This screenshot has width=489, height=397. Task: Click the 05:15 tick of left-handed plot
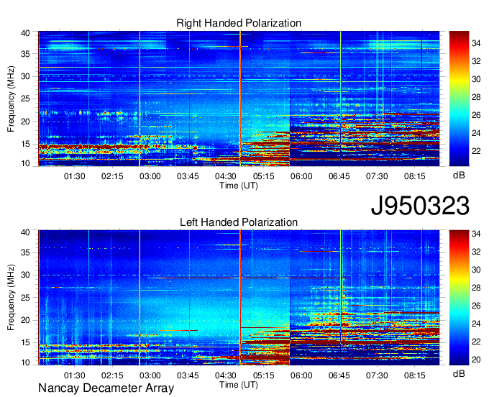pos(263,375)
